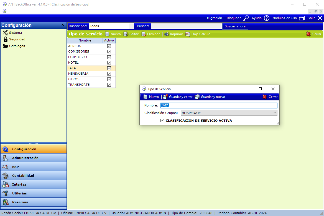Open the Clasificación Grupos dropdown

coord(275,113)
